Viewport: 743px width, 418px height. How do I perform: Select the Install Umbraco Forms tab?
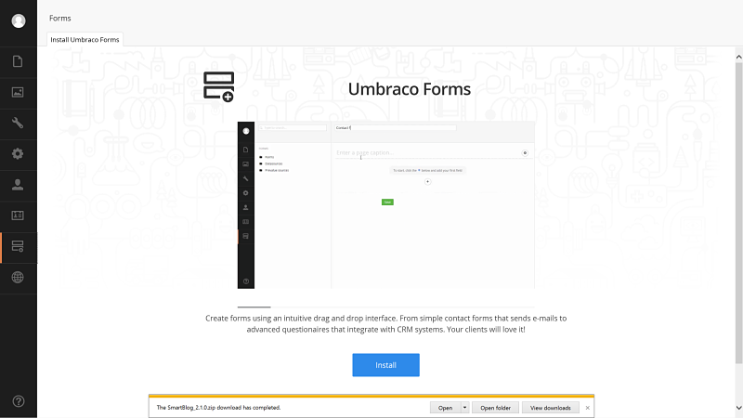tap(85, 39)
